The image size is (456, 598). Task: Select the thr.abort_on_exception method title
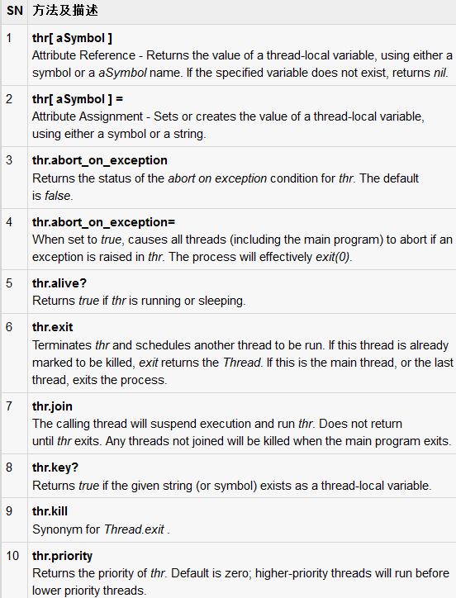(100, 160)
